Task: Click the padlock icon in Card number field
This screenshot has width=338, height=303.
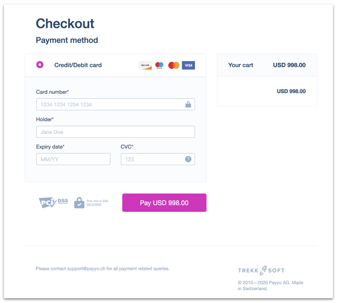Action: click(x=188, y=104)
